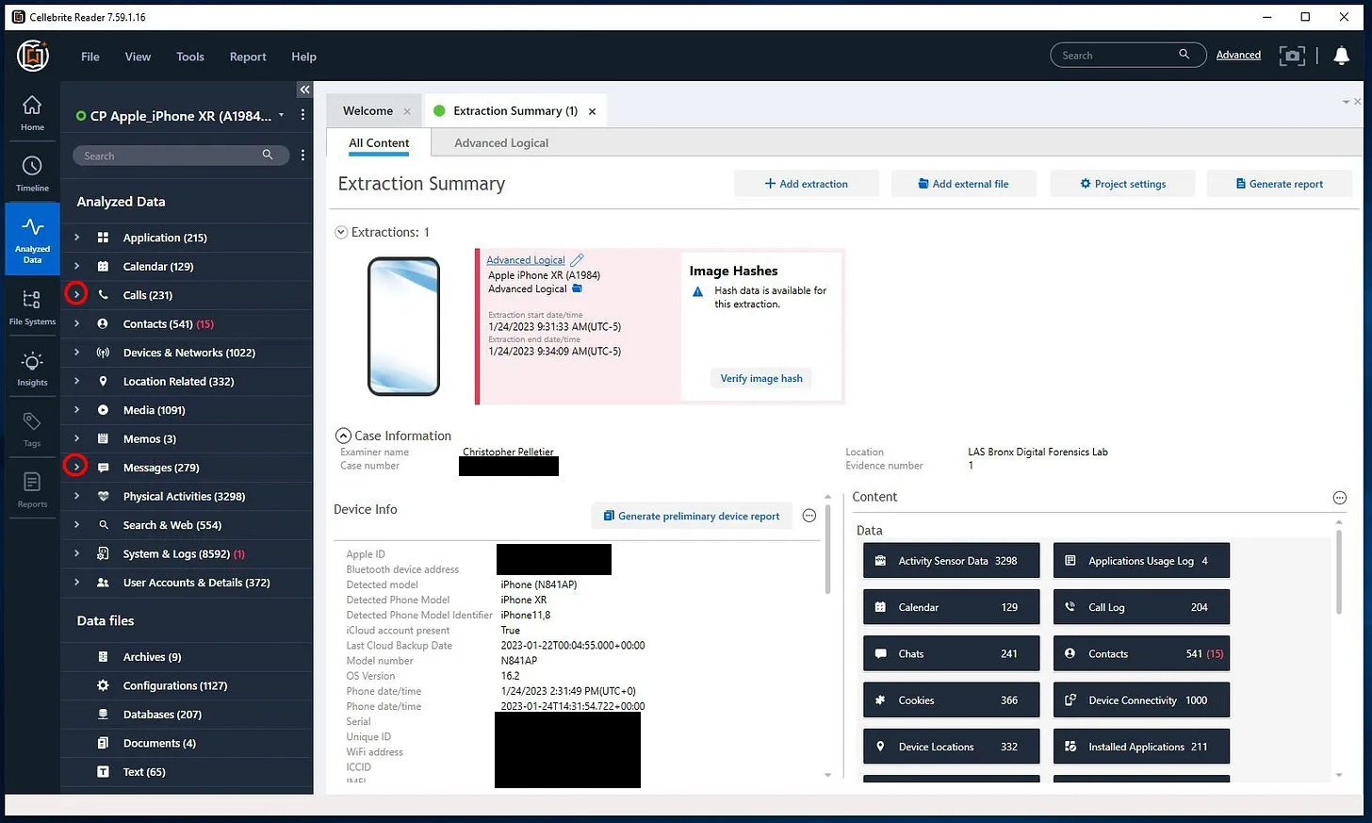Click the Add extraction button
The width and height of the screenshot is (1372, 823).
click(807, 184)
